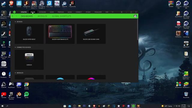Switch to the ALEXA top tab

click(x=70, y=12)
